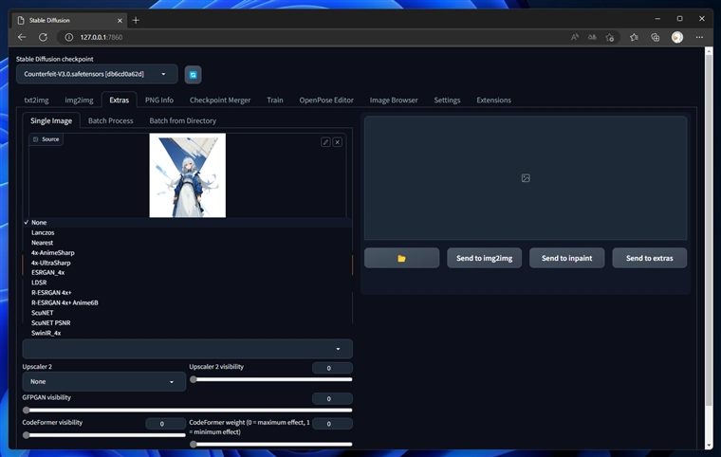Select ScuNET PSNR upscaler option
Screen dimensions: 721x457
[x=188, y=322]
